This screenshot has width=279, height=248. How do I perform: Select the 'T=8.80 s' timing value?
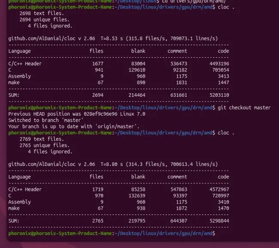coord(112,164)
